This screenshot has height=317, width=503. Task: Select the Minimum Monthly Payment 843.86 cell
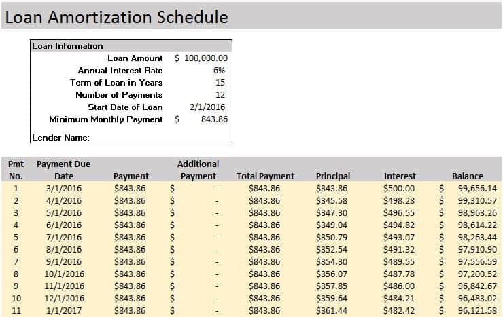pos(214,119)
